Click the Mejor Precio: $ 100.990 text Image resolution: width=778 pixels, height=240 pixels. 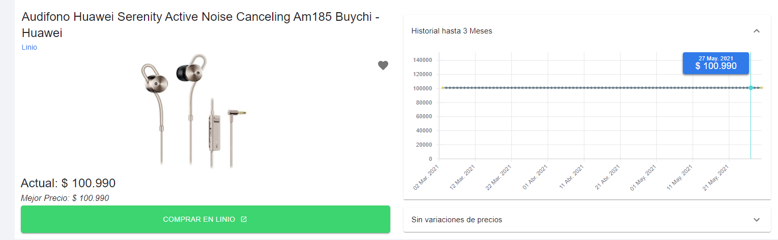coord(65,198)
